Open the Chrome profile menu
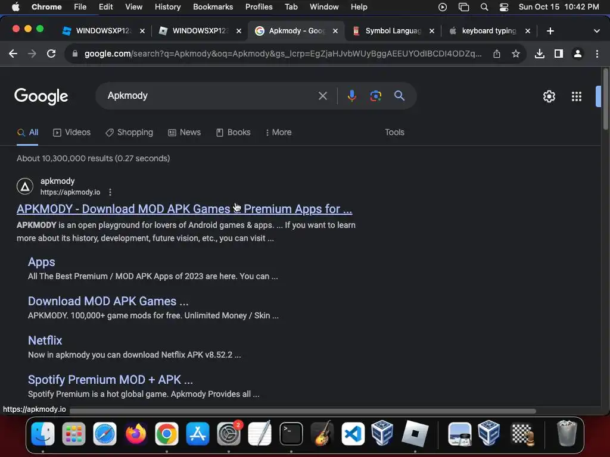The width and height of the screenshot is (610, 457). click(578, 54)
